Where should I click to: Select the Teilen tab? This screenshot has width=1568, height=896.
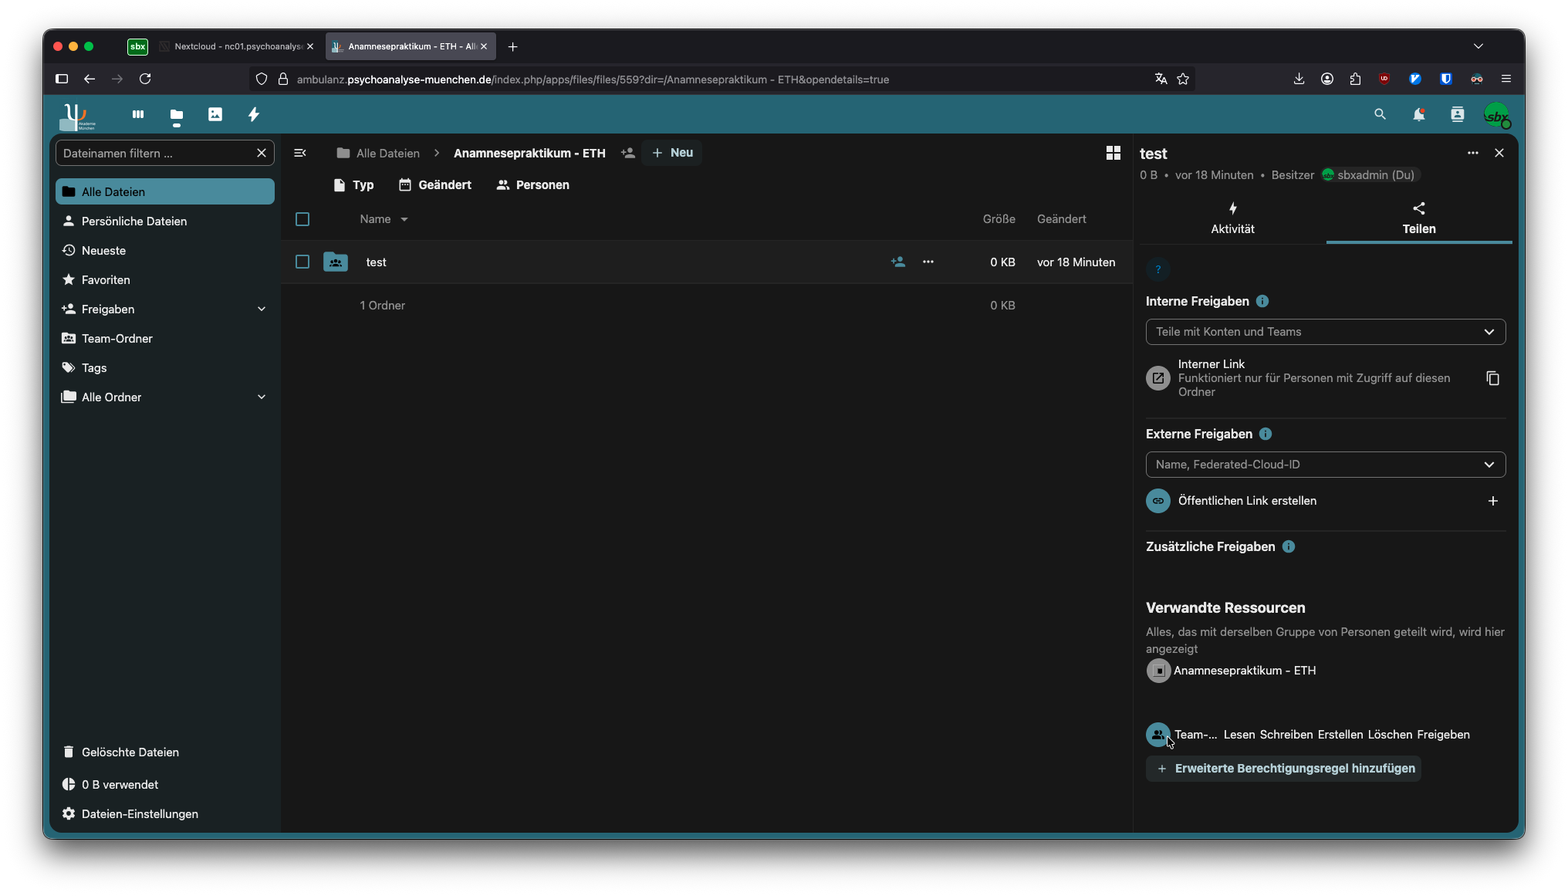coord(1418,218)
